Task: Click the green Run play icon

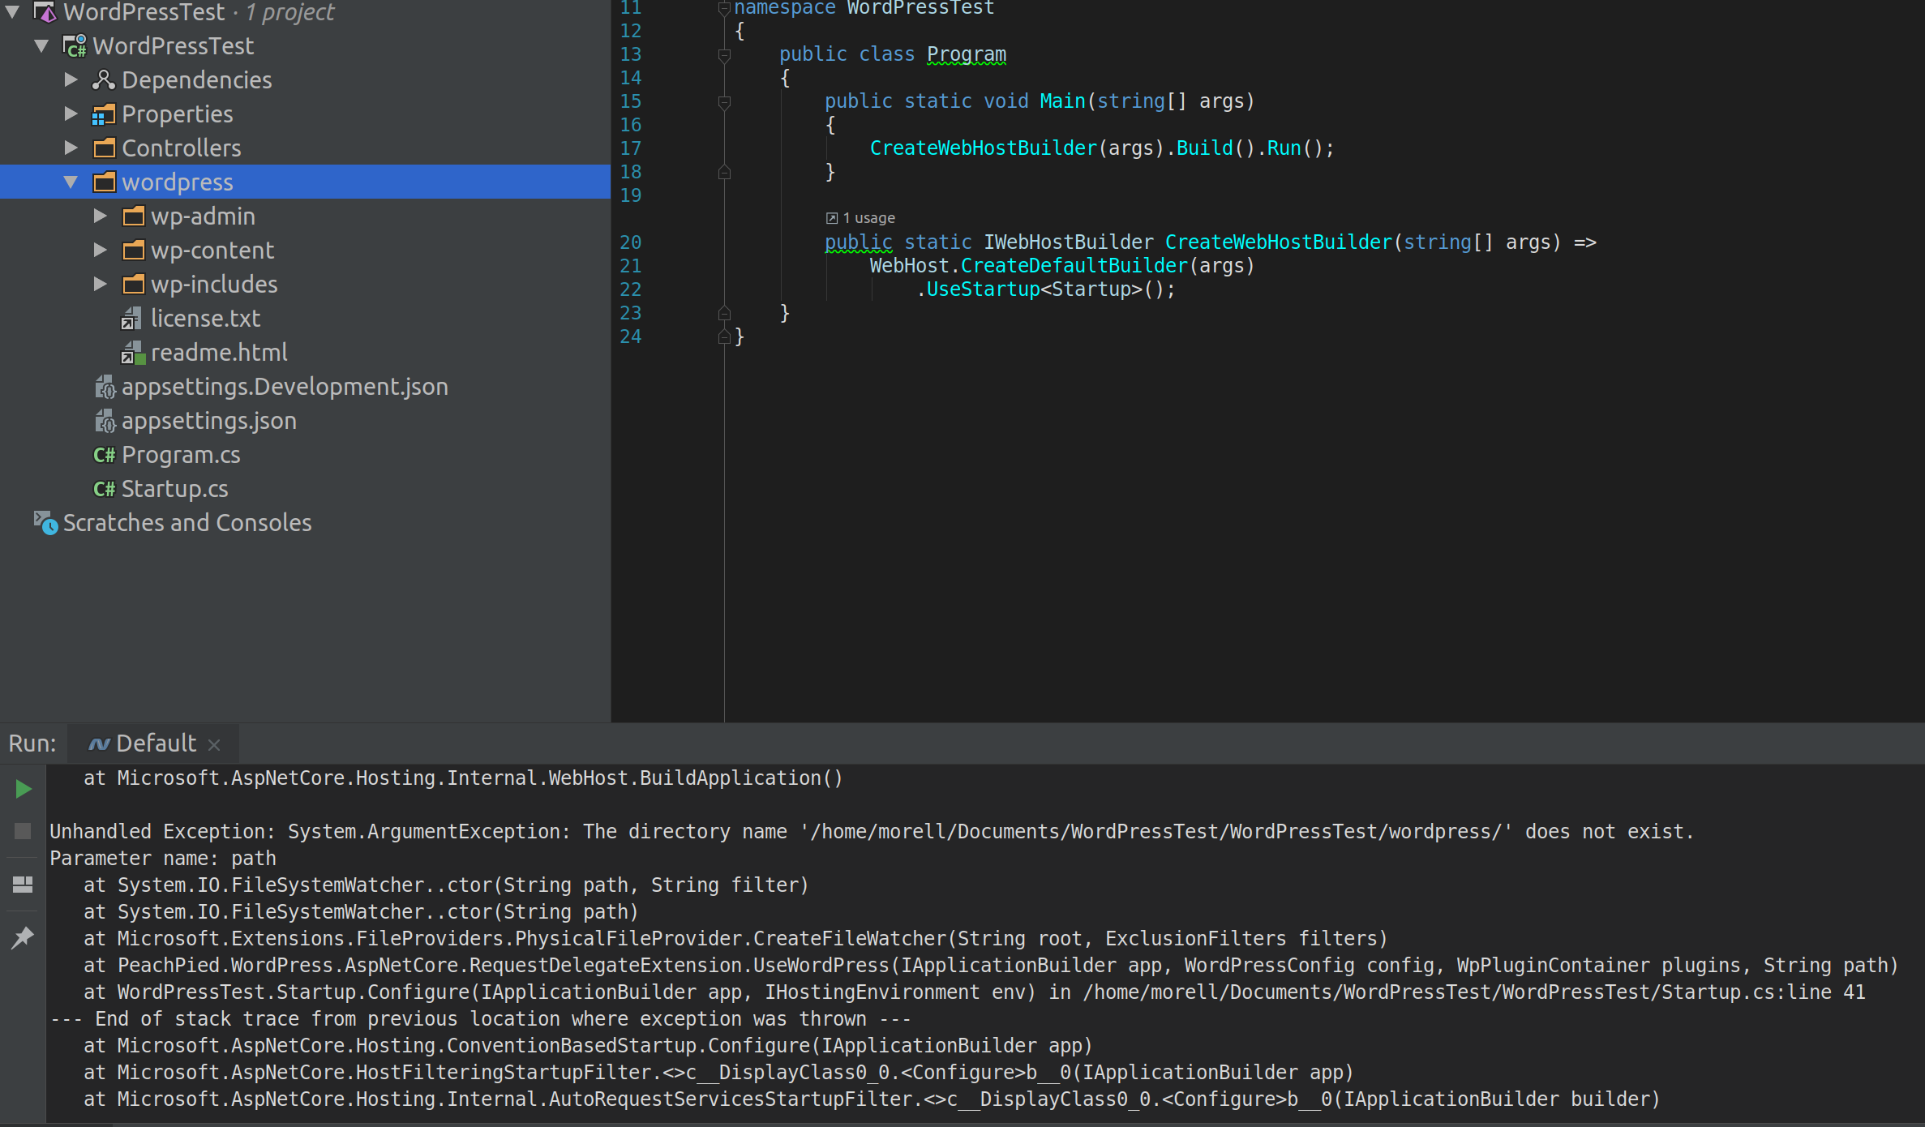Action: pyautogui.click(x=24, y=789)
